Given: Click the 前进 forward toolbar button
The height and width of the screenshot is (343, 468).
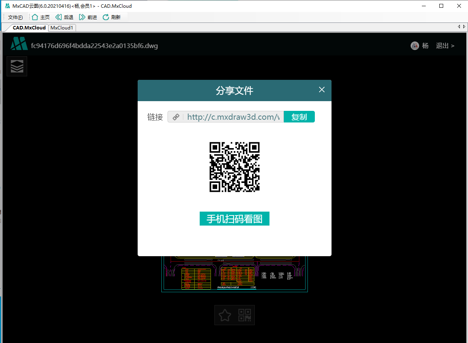Looking at the screenshot, I should (88, 17).
